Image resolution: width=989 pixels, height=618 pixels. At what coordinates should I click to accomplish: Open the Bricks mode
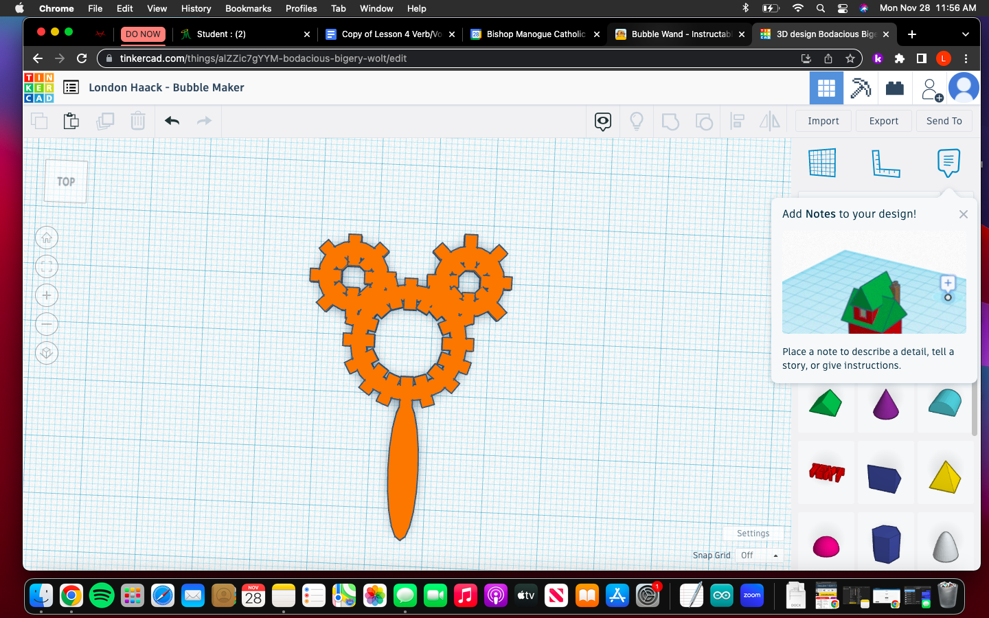click(894, 88)
